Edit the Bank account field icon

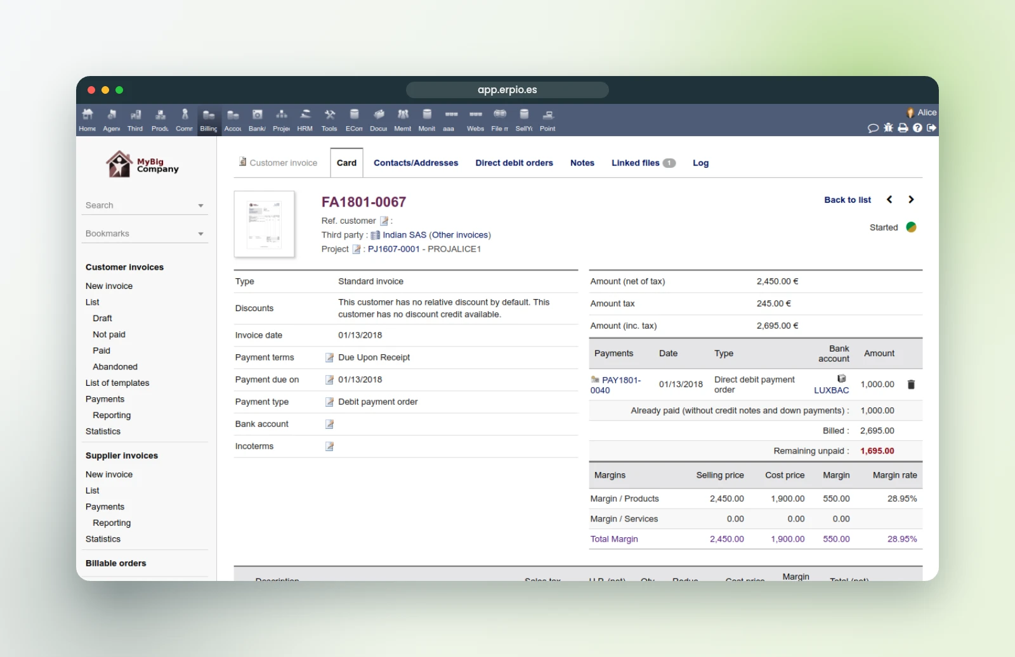(329, 424)
